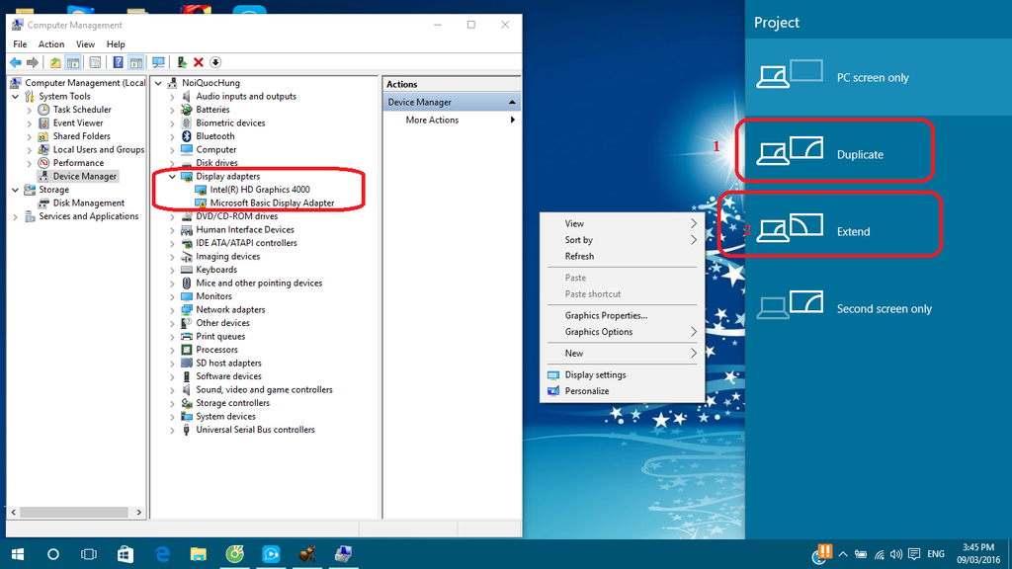Click the red X Uninstall toolbar icon
This screenshot has height=569, width=1012.
click(x=199, y=62)
